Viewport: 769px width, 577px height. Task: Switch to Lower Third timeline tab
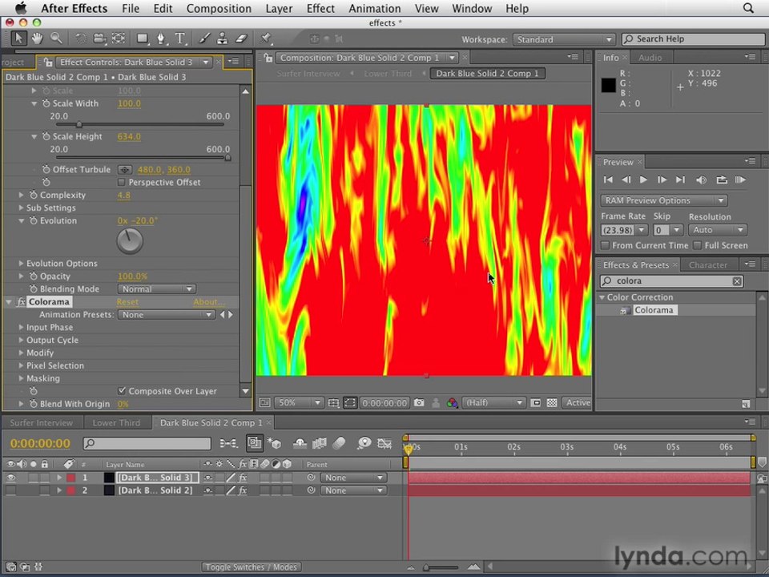(116, 422)
